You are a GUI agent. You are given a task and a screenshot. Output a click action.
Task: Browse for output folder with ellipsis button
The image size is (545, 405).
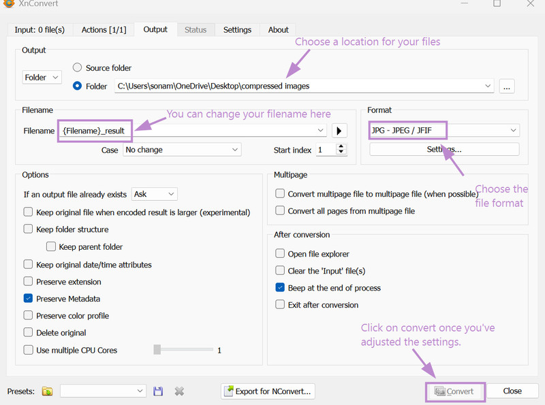tap(507, 86)
